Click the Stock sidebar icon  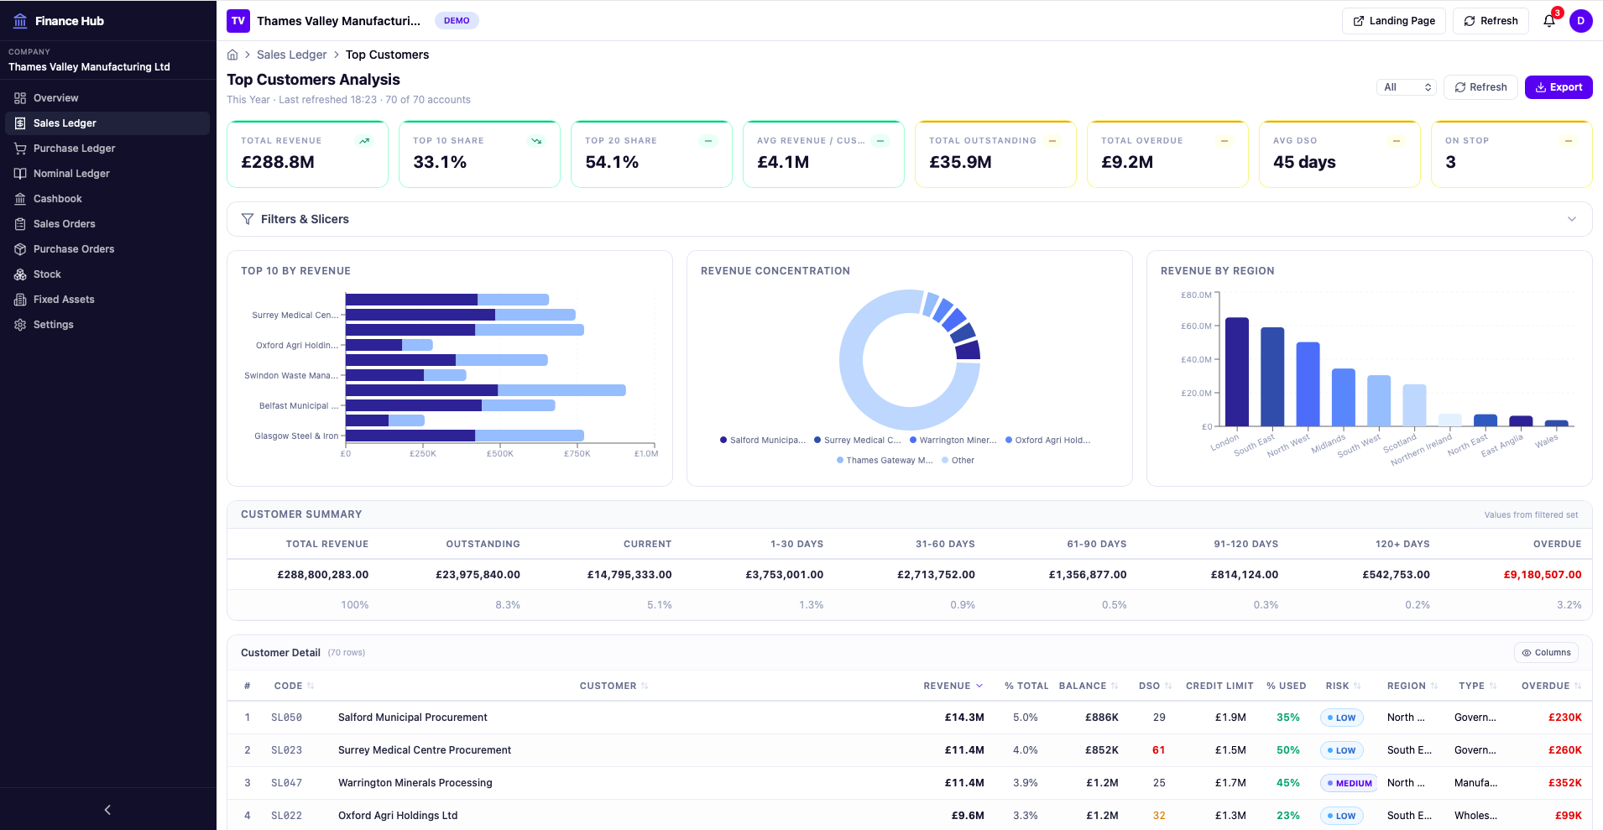[x=19, y=274]
